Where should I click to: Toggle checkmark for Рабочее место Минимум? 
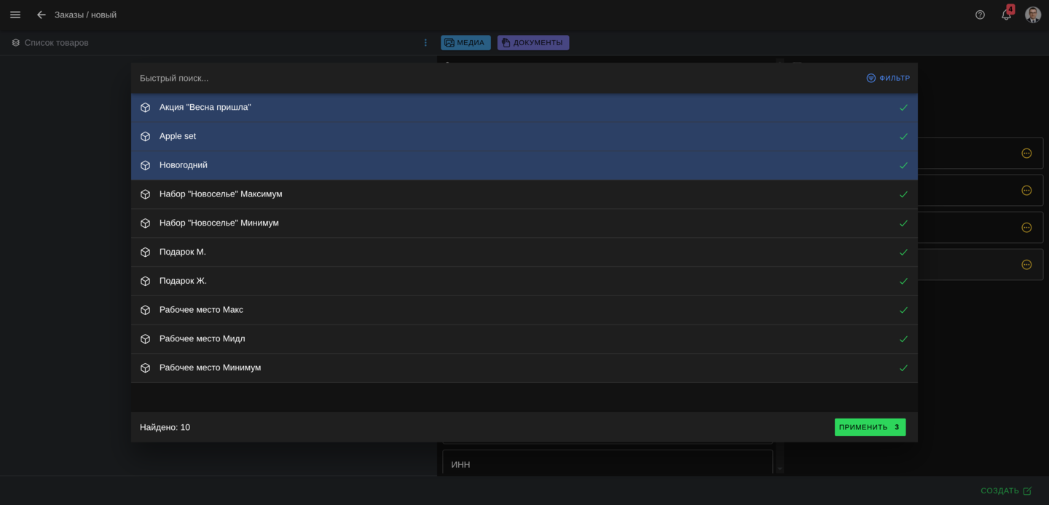pos(903,368)
